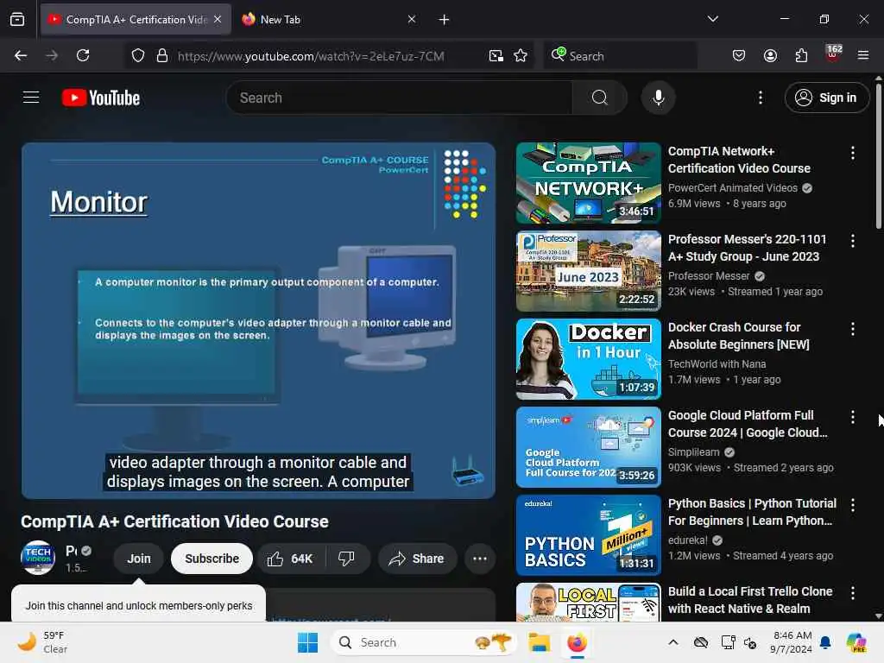Image resolution: width=884 pixels, height=663 pixels.
Task: Start voice search with microphone icon
Action: [658, 98]
